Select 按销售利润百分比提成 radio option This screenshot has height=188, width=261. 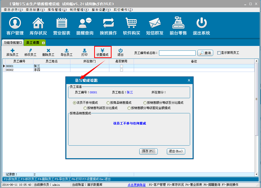pos(85,108)
